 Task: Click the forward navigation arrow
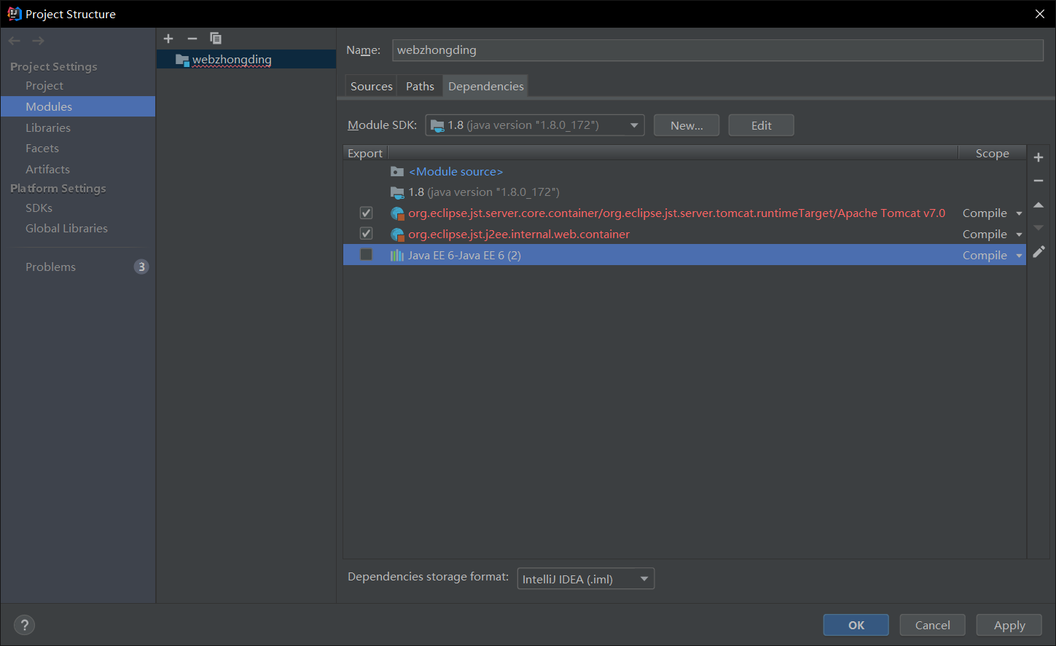tap(38, 41)
